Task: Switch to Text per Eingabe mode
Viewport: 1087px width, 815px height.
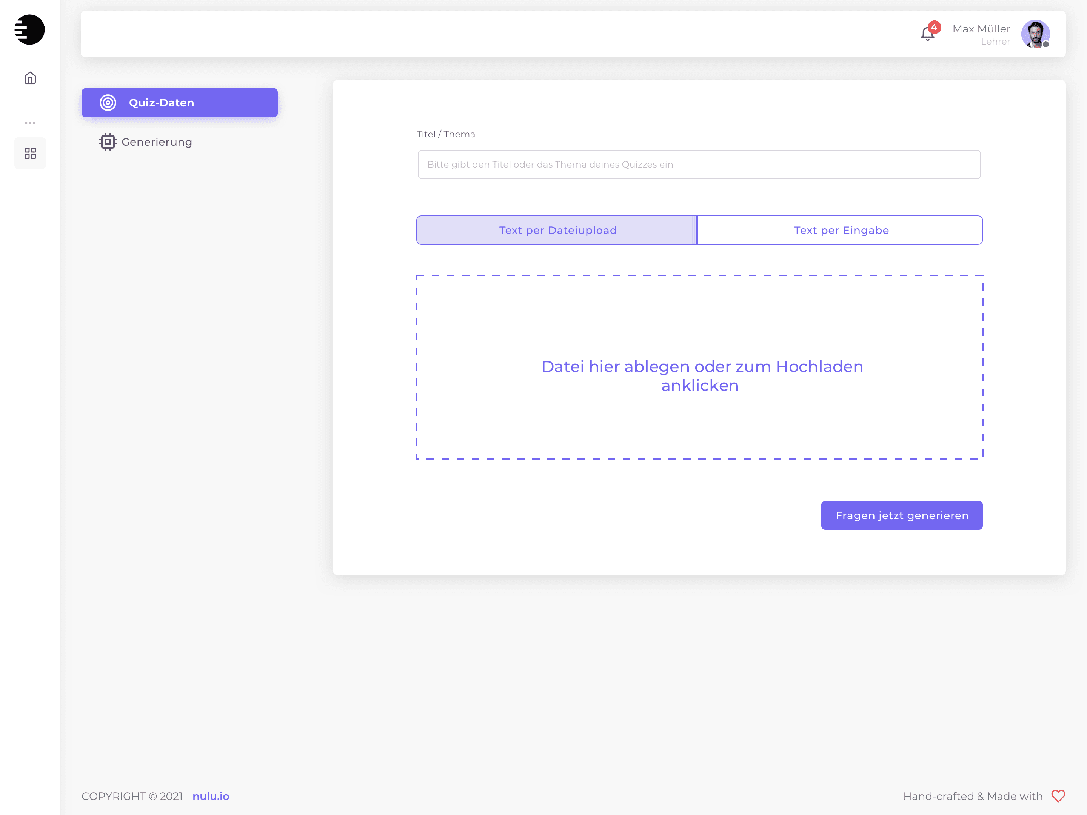Action: pos(840,230)
